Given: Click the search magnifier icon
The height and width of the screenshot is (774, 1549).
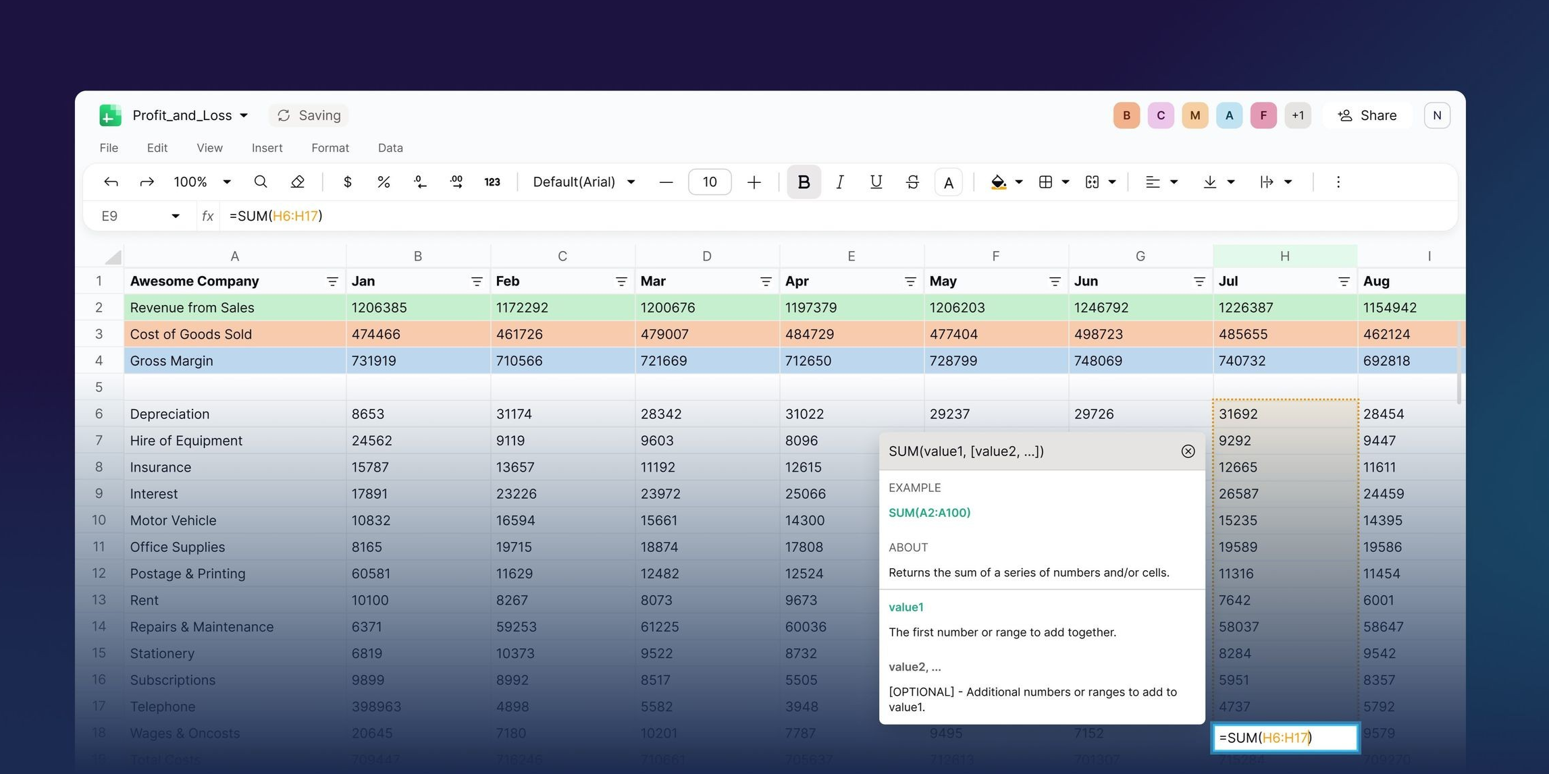Looking at the screenshot, I should pos(260,182).
